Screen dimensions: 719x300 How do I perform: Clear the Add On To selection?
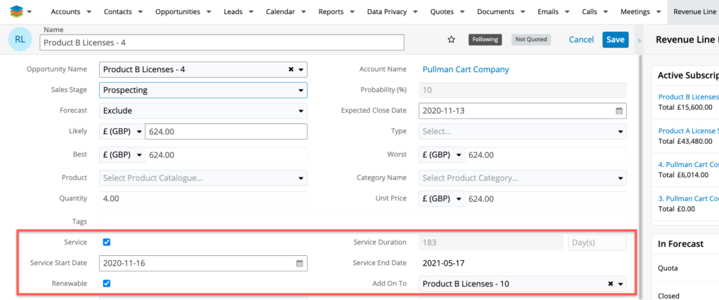(610, 284)
